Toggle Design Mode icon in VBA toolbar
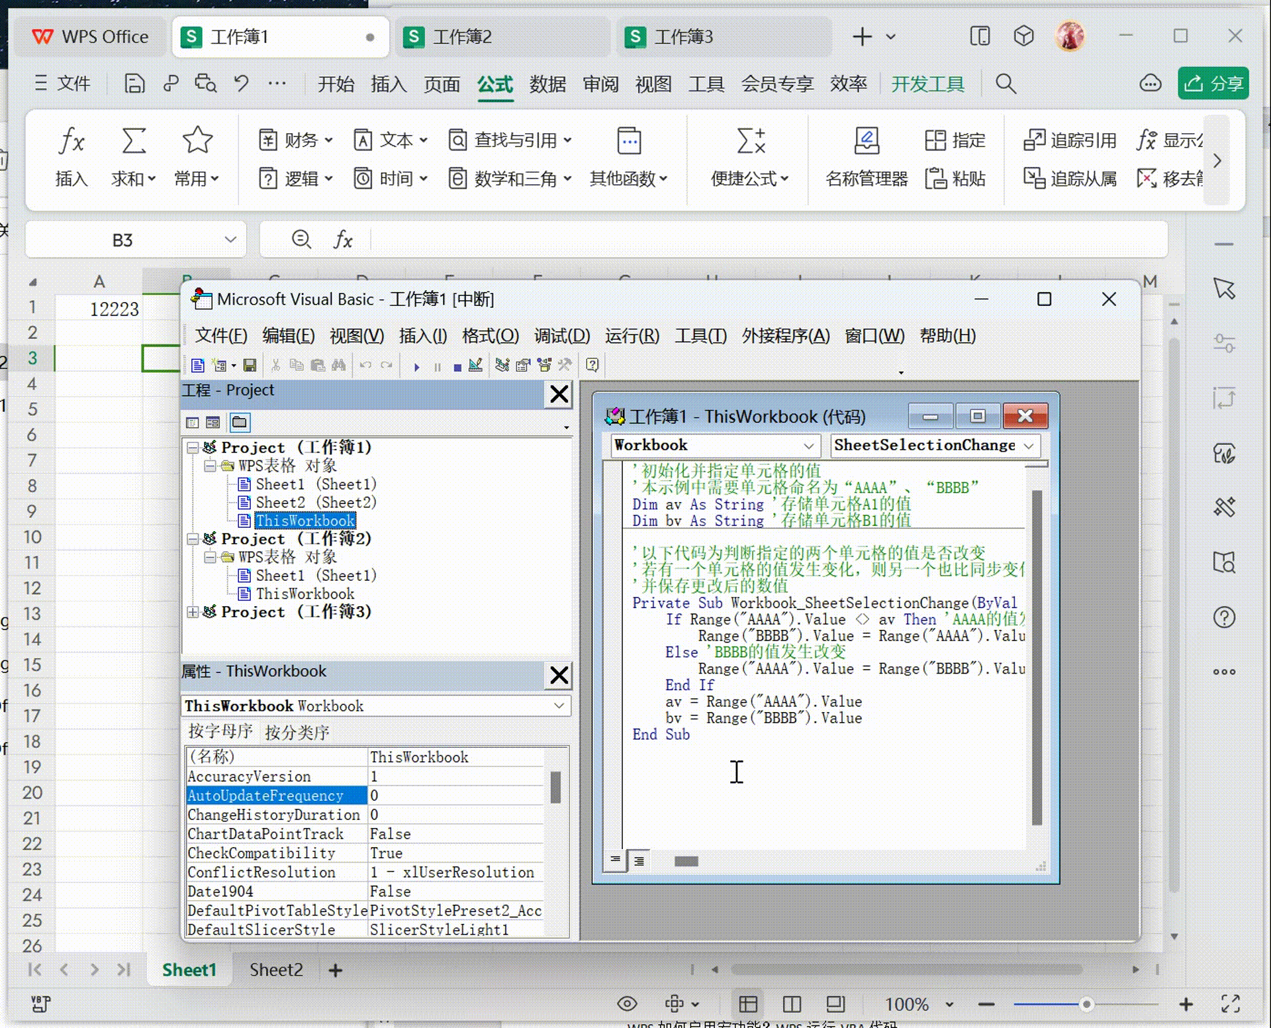 [475, 365]
